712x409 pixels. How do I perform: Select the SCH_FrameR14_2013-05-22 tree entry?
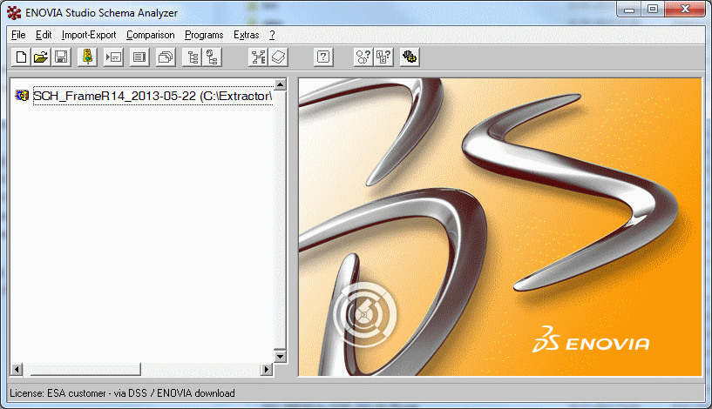(x=153, y=96)
